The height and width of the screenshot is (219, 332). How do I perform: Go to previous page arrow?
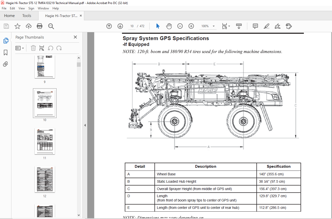[109, 26]
